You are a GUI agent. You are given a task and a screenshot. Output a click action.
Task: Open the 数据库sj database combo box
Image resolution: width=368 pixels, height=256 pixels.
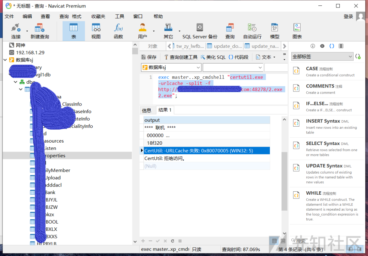[x=171, y=67]
